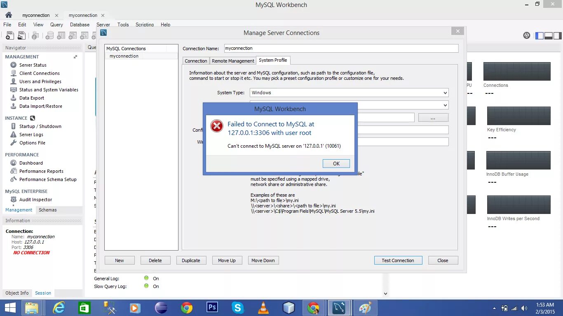The image size is (563, 316).
Task: Close the second myconnection tab
Action: click(103, 16)
